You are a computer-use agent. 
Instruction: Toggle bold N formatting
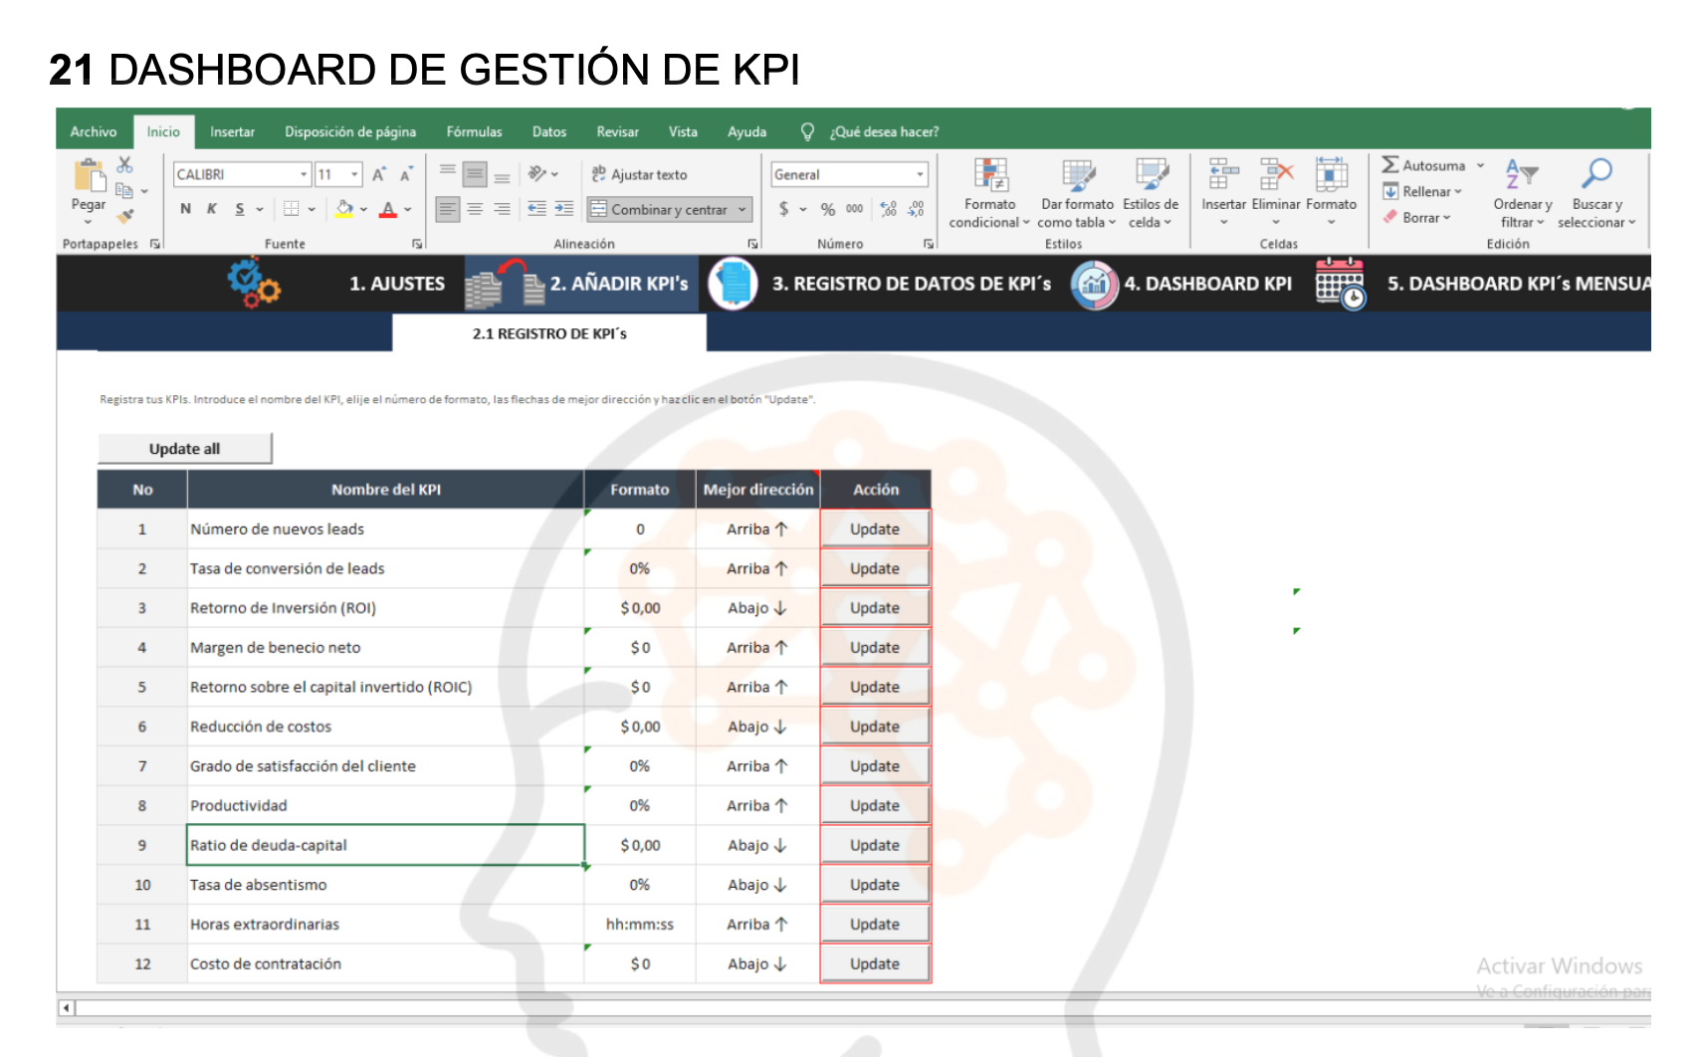185,209
